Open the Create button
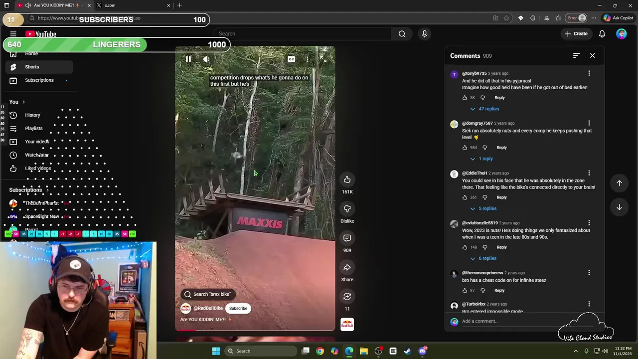The width and height of the screenshot is (638, 359). 576,34
